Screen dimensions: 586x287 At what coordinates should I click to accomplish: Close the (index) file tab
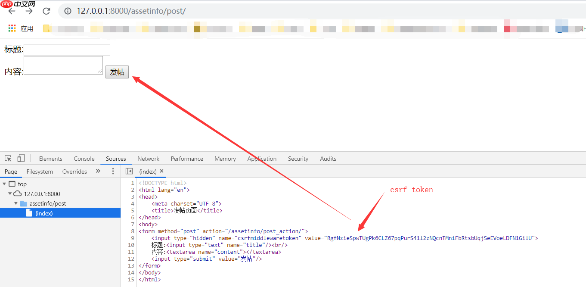point(162,171)
